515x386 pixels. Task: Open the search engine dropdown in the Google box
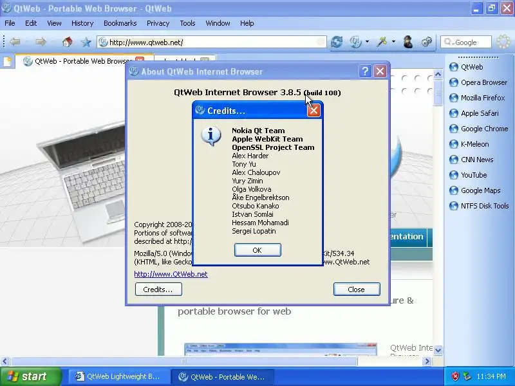point(448,42)
